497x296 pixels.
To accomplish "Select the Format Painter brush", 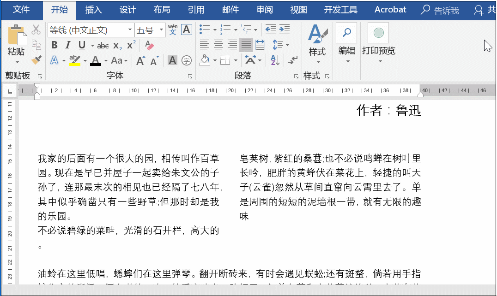I will (36, 59).
